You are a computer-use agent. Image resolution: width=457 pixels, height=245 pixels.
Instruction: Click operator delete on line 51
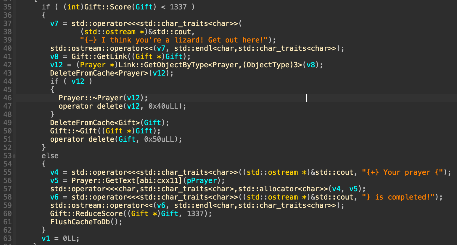point(82,139)
